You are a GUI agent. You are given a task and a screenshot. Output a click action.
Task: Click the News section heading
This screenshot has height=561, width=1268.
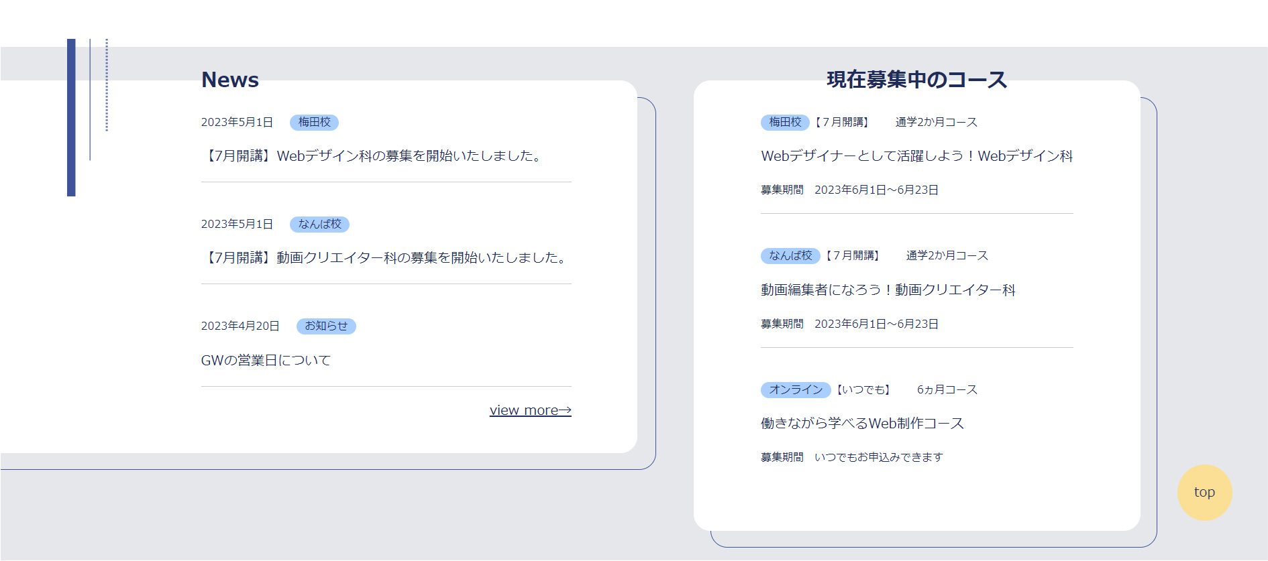pos(230,80)
